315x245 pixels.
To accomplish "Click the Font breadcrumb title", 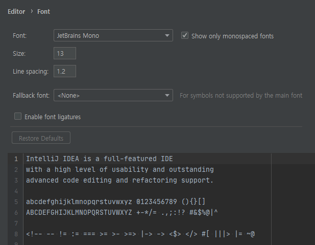I will [x=43, y=12].
